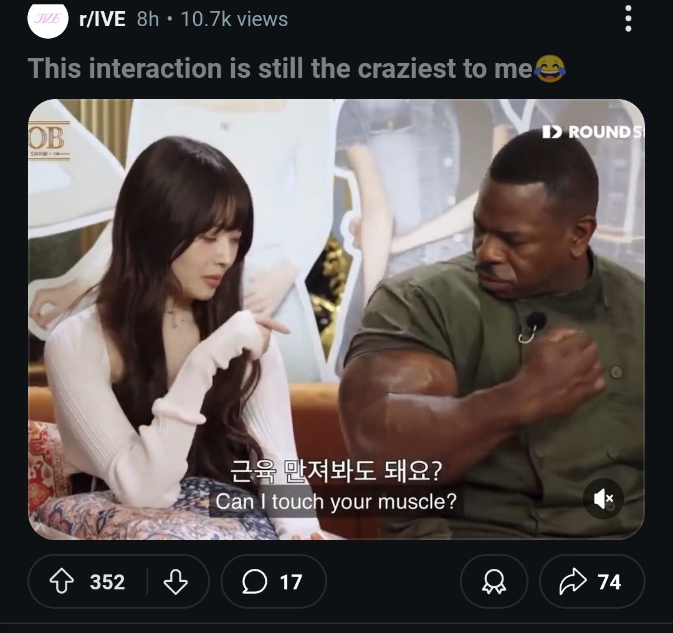This screenshot has height=633, width=673.
Task: Click the 8h post timestamp
Action: click(148, 19)
